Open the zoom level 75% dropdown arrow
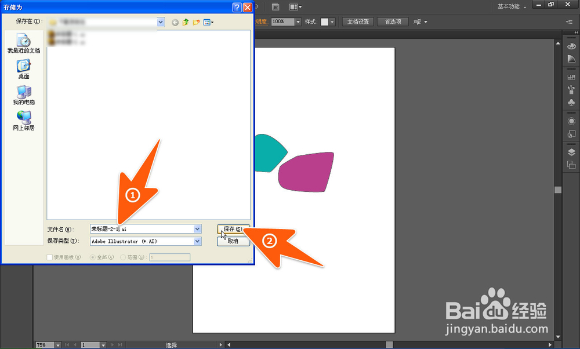The image size is (580, 349). tap(57, 345)
